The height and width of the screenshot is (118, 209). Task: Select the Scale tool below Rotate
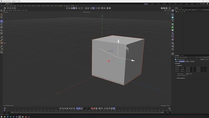(2, 27)
